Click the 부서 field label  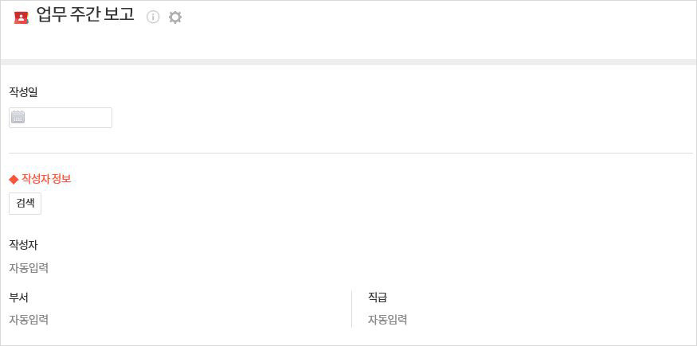pyautogui.click(x=18, y=297)
